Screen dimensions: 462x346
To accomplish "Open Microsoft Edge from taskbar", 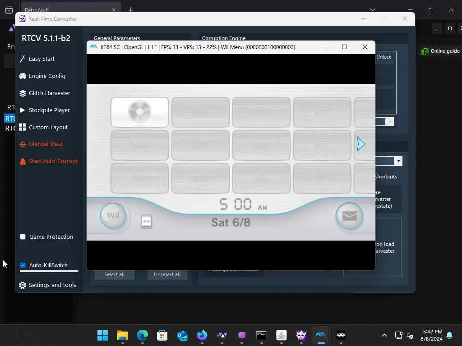I will click(142, 335).
